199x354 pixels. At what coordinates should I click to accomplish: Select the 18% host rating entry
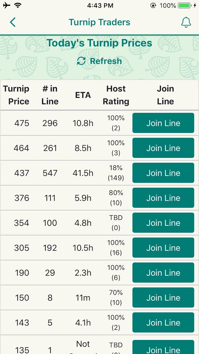pyautogui.click(x=116, y=173)
